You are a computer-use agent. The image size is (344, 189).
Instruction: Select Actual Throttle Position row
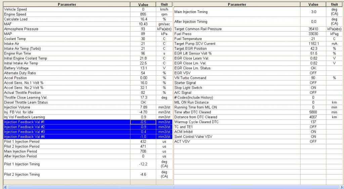pos(88,92)
